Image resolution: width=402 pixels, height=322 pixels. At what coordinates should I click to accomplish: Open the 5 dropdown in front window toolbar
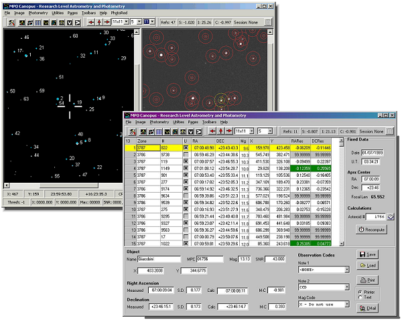click(x=270, y=131)
